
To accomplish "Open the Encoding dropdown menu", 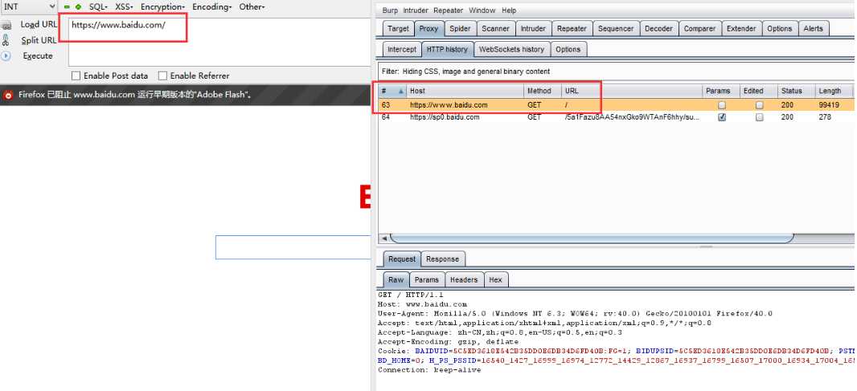I will coord(212,7).
